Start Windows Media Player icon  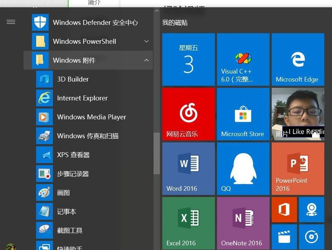(45, 117)
